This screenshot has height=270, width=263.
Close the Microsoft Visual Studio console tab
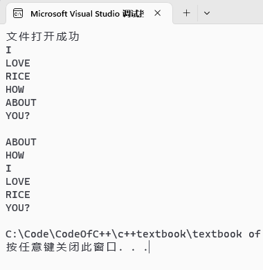click(x=158, y=13)
